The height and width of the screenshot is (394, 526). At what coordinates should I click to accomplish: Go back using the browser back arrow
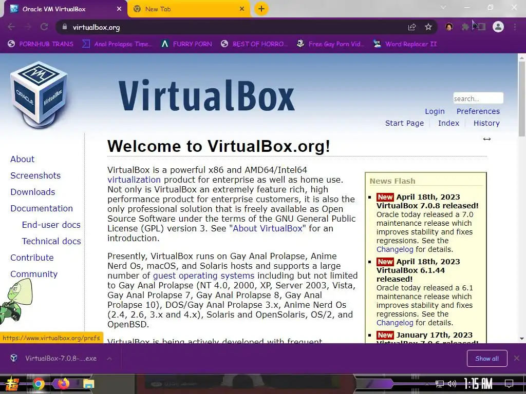pyautogui.click(x=11, y=27)
